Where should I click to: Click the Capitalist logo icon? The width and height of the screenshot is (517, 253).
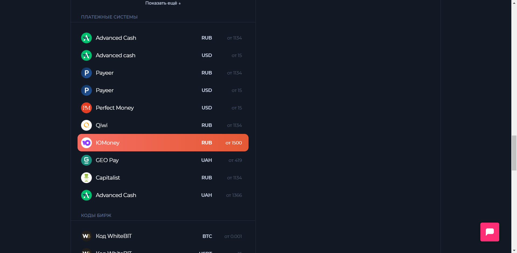[x=86, y=178]
